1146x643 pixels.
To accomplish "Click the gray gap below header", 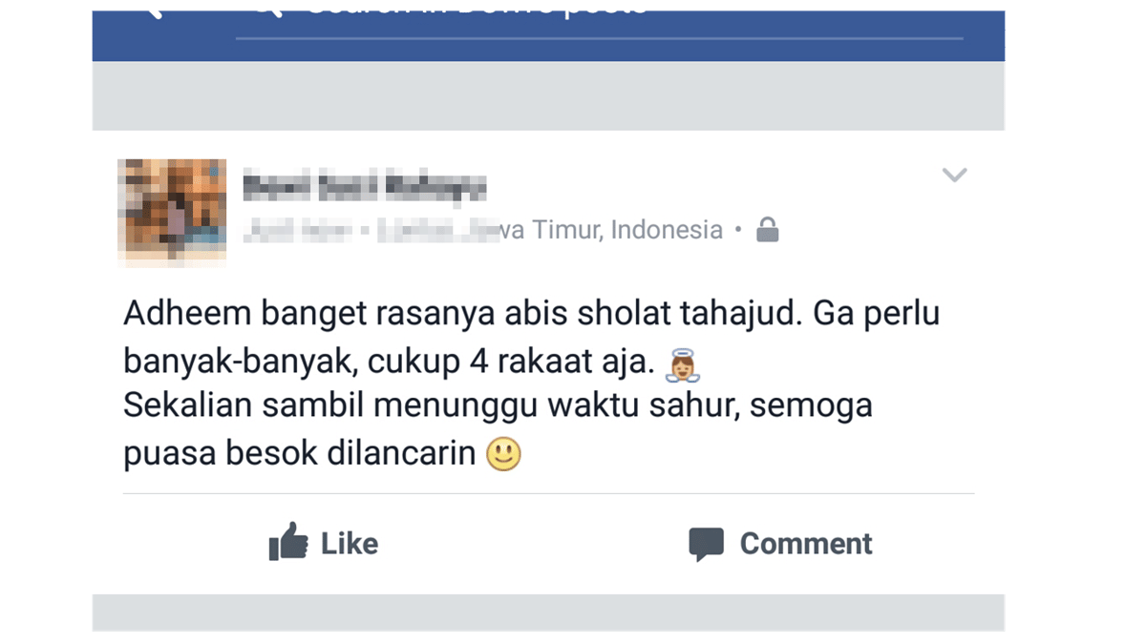I will (548, 95).
